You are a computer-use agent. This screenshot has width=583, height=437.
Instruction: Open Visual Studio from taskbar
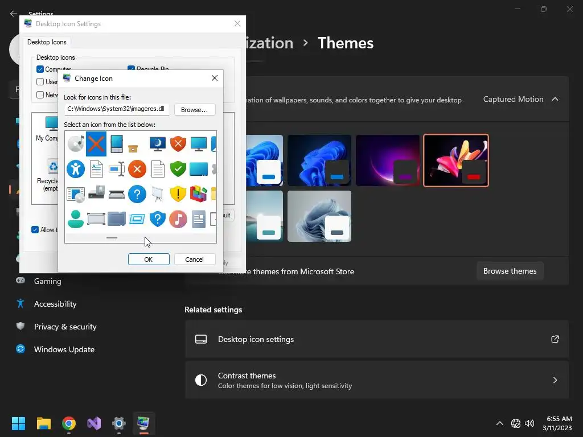click(x=94, y=423)
